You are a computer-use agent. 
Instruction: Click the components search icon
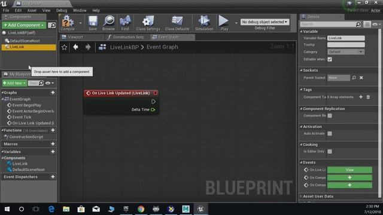[52, 25]
